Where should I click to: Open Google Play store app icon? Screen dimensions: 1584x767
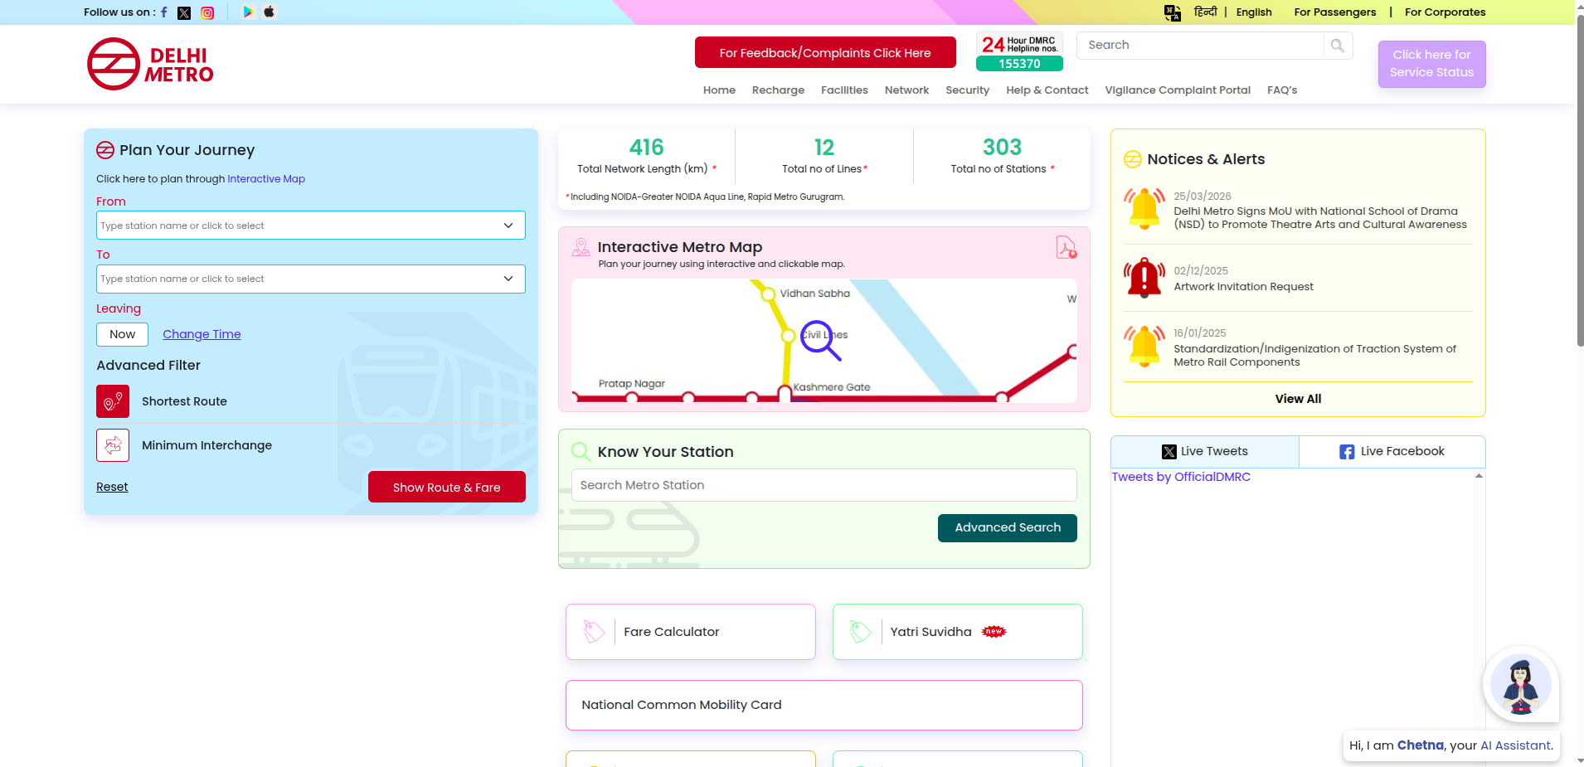point(248,12)
